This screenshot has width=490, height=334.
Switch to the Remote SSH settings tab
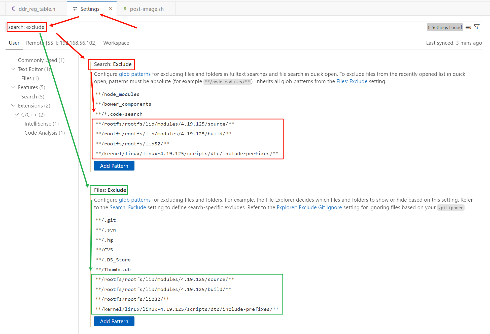coord(61,43)
